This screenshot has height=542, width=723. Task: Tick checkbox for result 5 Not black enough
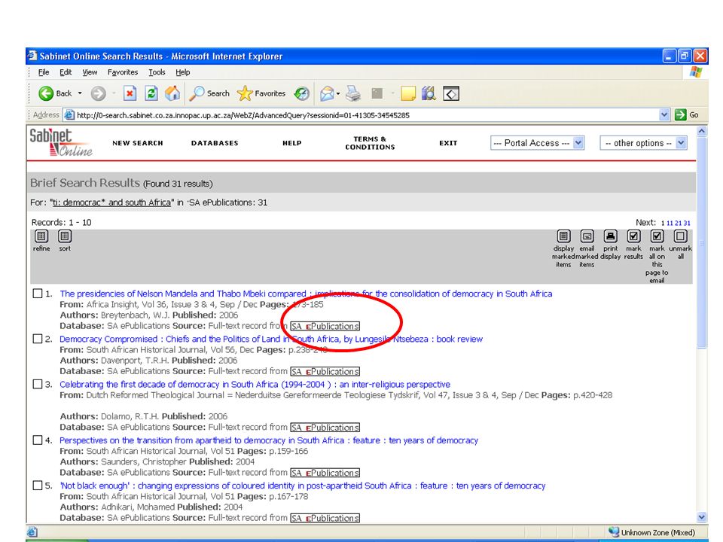tap(38, 486)
